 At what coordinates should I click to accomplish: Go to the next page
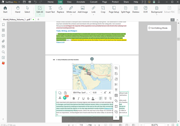(x=95, y=125)
